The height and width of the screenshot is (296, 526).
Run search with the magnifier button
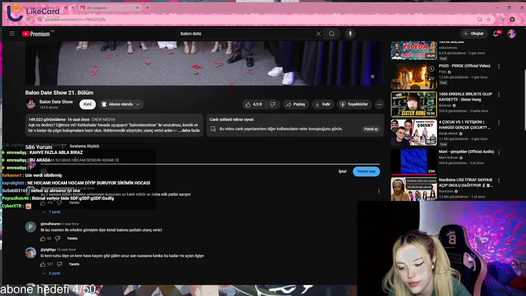pyautogui.click(x=332, y=34)
